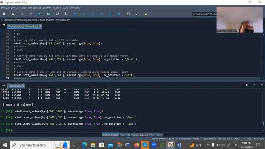
Task: Click line number 59 in the editor
Action: tap(7, 78)
